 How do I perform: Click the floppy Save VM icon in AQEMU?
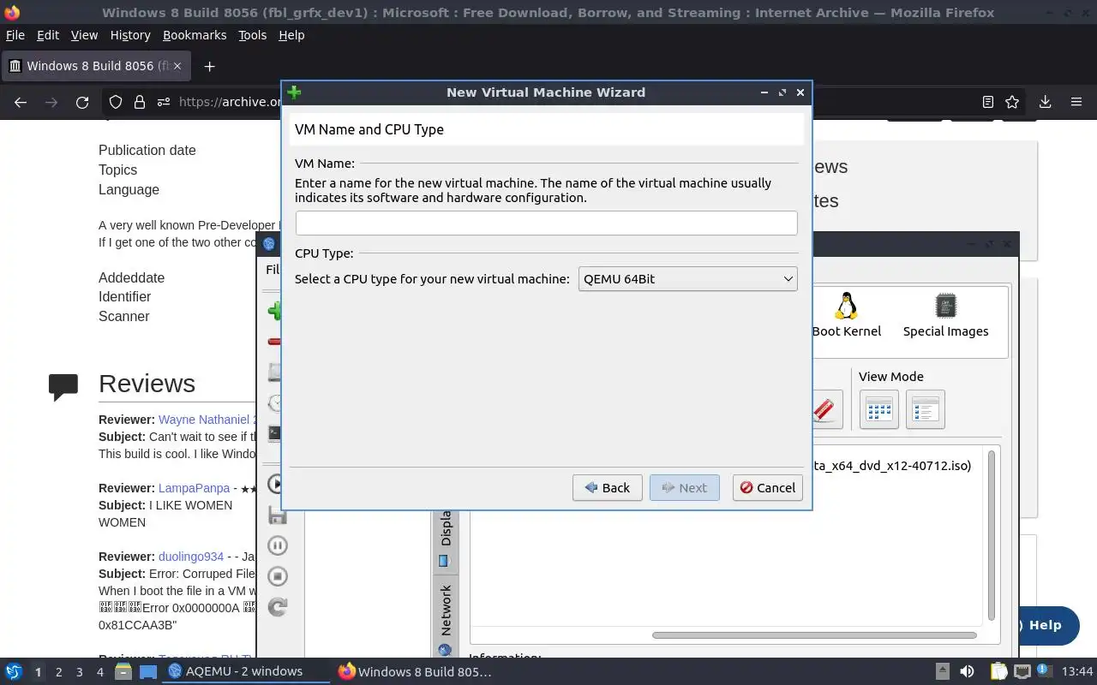click(277, 515)
